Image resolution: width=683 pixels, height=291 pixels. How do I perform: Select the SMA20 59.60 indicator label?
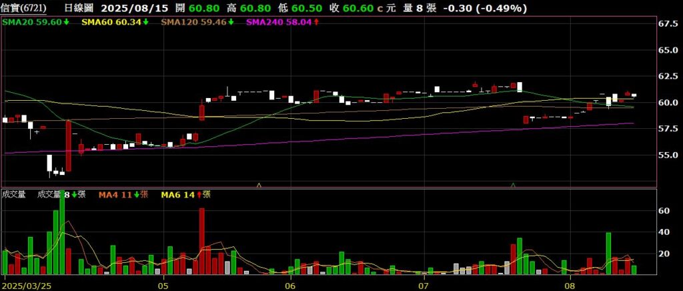[31, 22]
